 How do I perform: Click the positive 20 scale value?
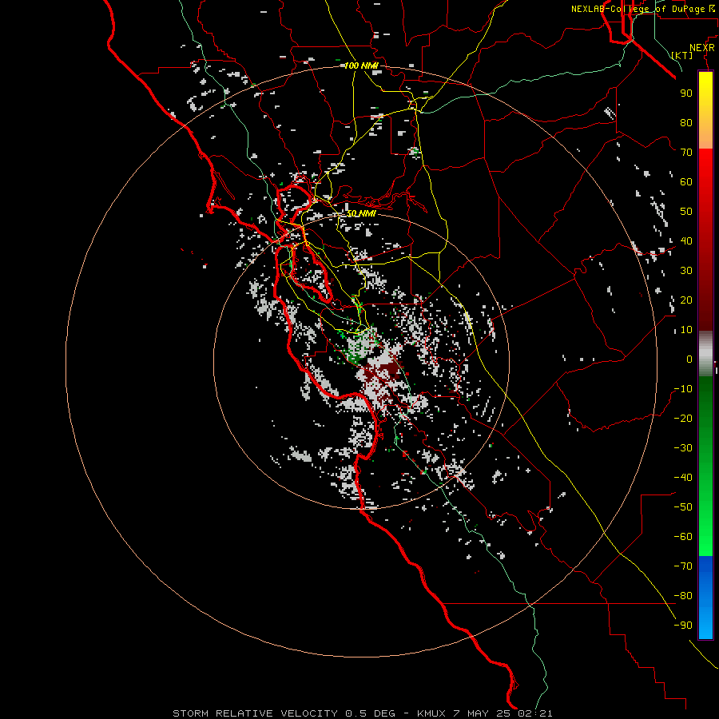click(x=686, y=300)
